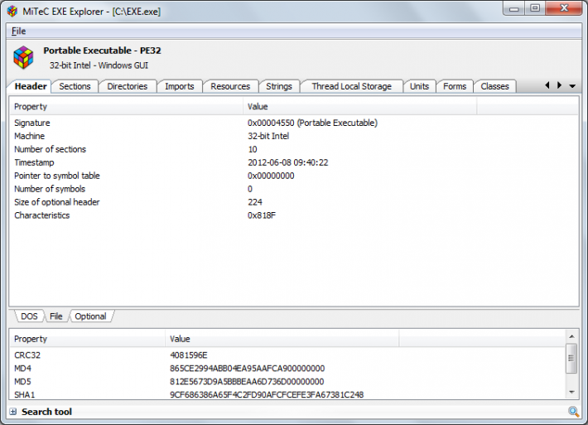This screenshot has height=425, width=588.
Task: Select the Signature property row
Action: 294,123
